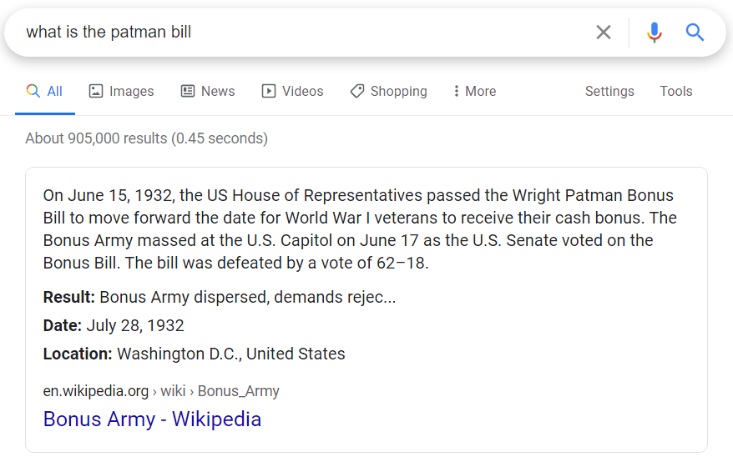Viewport: 733px width, 457px height.
Task: Switch to the News results tab
Action: 208,91
